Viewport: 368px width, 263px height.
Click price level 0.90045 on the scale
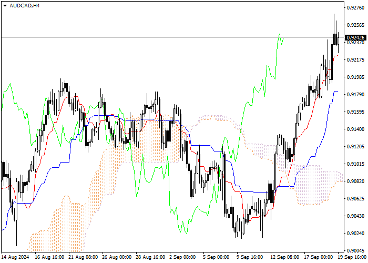(355, 251)
